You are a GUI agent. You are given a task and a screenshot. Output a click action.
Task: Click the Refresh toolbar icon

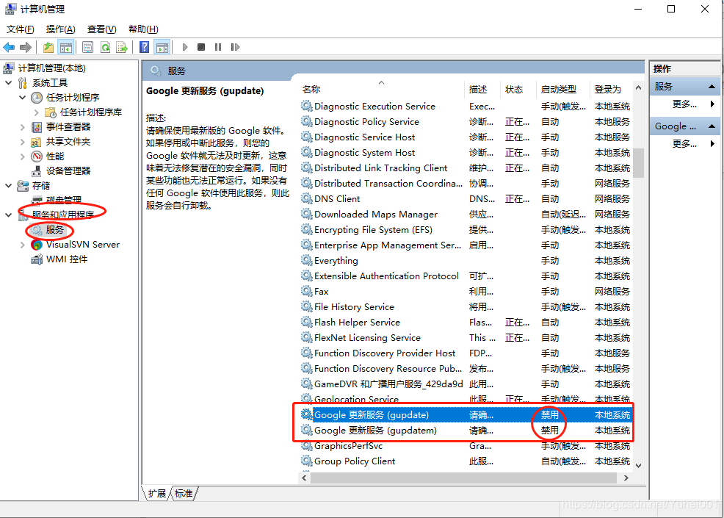click(x=105, y=48)
